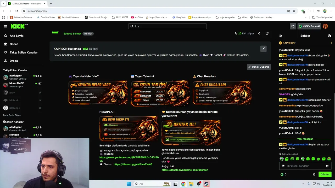335x188 pixels.
Task: Click the Windows taskbar search box
Action: pyautogui.click(x=153, y=184)
